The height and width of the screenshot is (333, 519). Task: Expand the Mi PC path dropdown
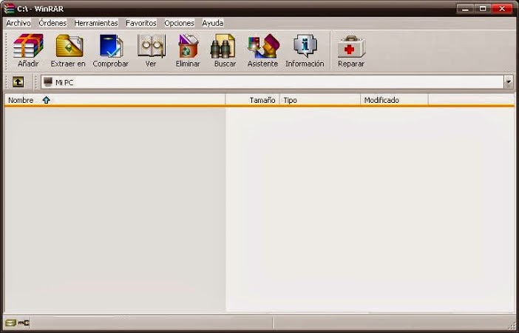pos(509,82)
